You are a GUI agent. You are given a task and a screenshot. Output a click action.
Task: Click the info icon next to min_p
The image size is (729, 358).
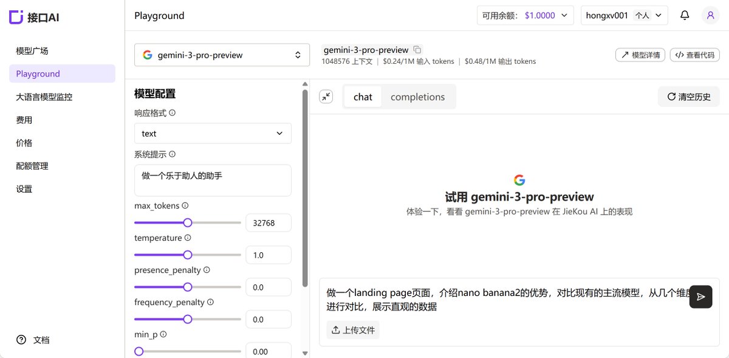point(163,334)
